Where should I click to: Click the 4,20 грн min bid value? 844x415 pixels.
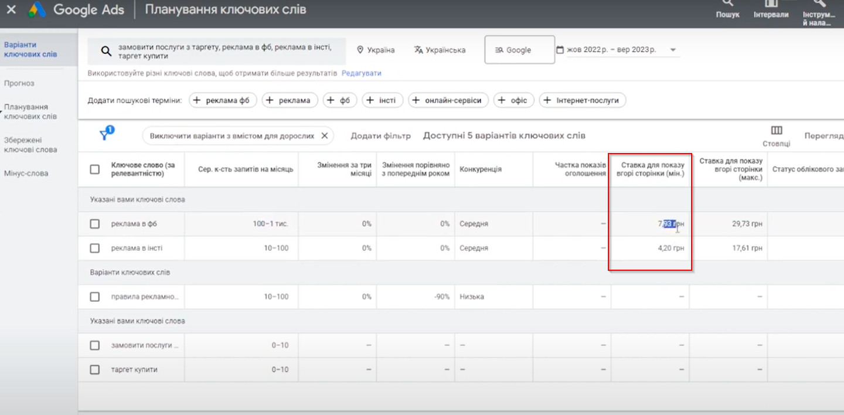(671, 248)
